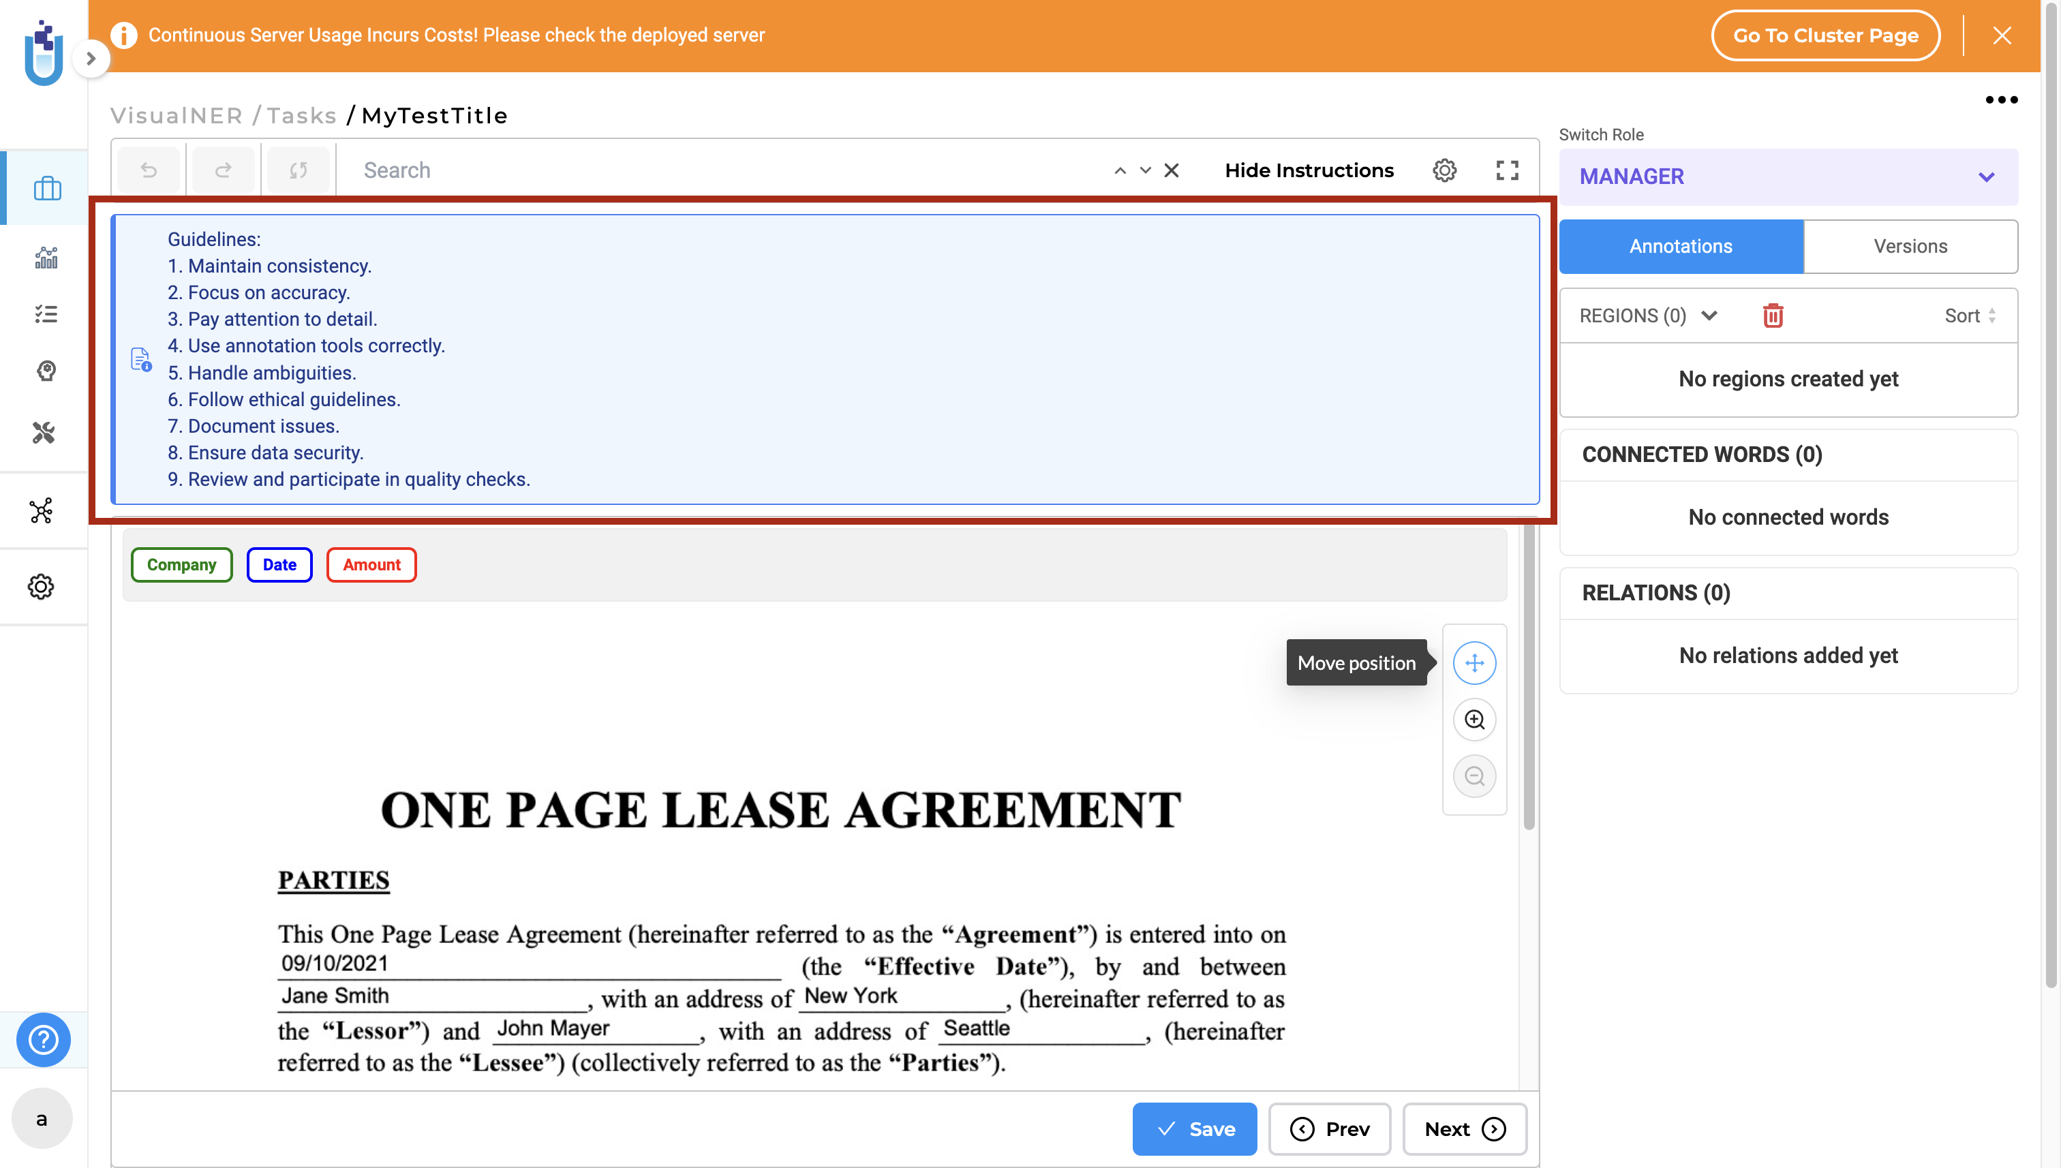Select the Date label

pyautogui.click(x=279, y=565)
